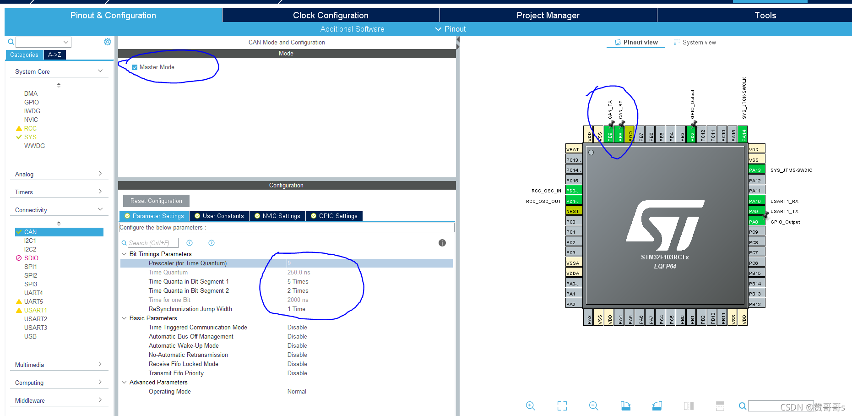Image resolution: width=852 pixels, height=416 pixels.
Task: Edit the Prescaler value field
Action: (370, 263)
